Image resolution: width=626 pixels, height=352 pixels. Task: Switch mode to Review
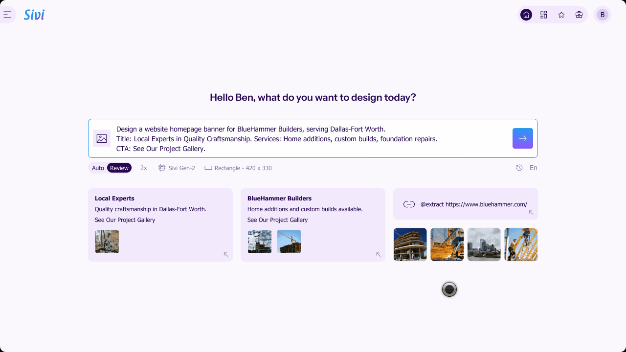tap(119, 168)
